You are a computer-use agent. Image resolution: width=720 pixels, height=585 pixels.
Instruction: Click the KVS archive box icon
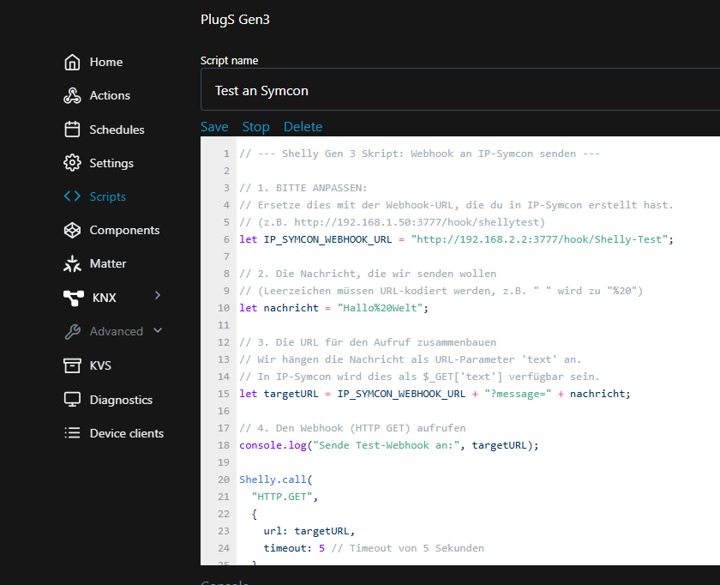pos(73,365)
